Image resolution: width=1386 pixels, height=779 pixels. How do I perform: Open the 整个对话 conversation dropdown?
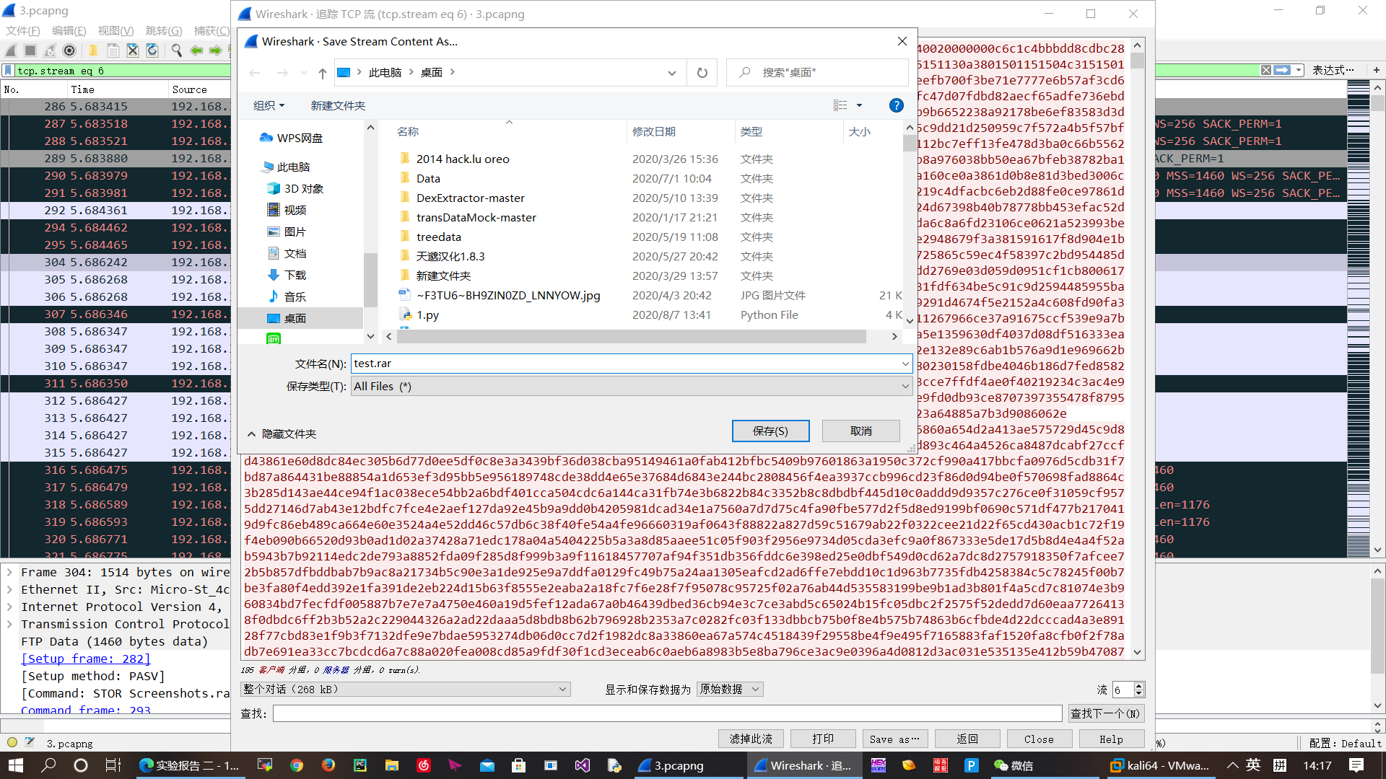coord(405,690)
